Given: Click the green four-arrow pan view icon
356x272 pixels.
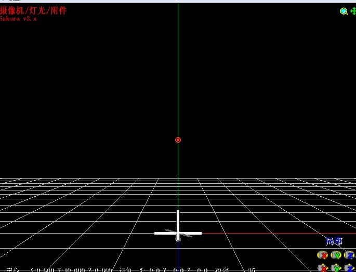Looking at the screenshot, I should pyautogui.click(x=353, y=11).
